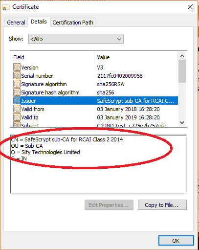Click the Valid to field icon
The height and width of the screenshot is (250, 199).
click(17, 117)
